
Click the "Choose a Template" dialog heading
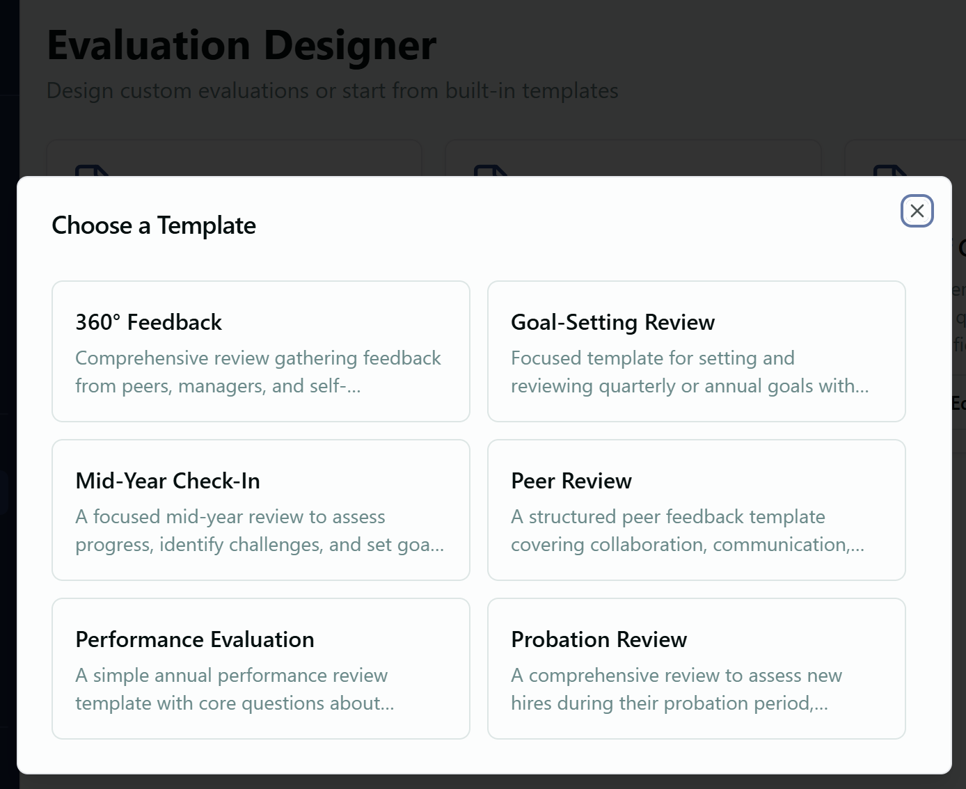click(x=154, y=225)
